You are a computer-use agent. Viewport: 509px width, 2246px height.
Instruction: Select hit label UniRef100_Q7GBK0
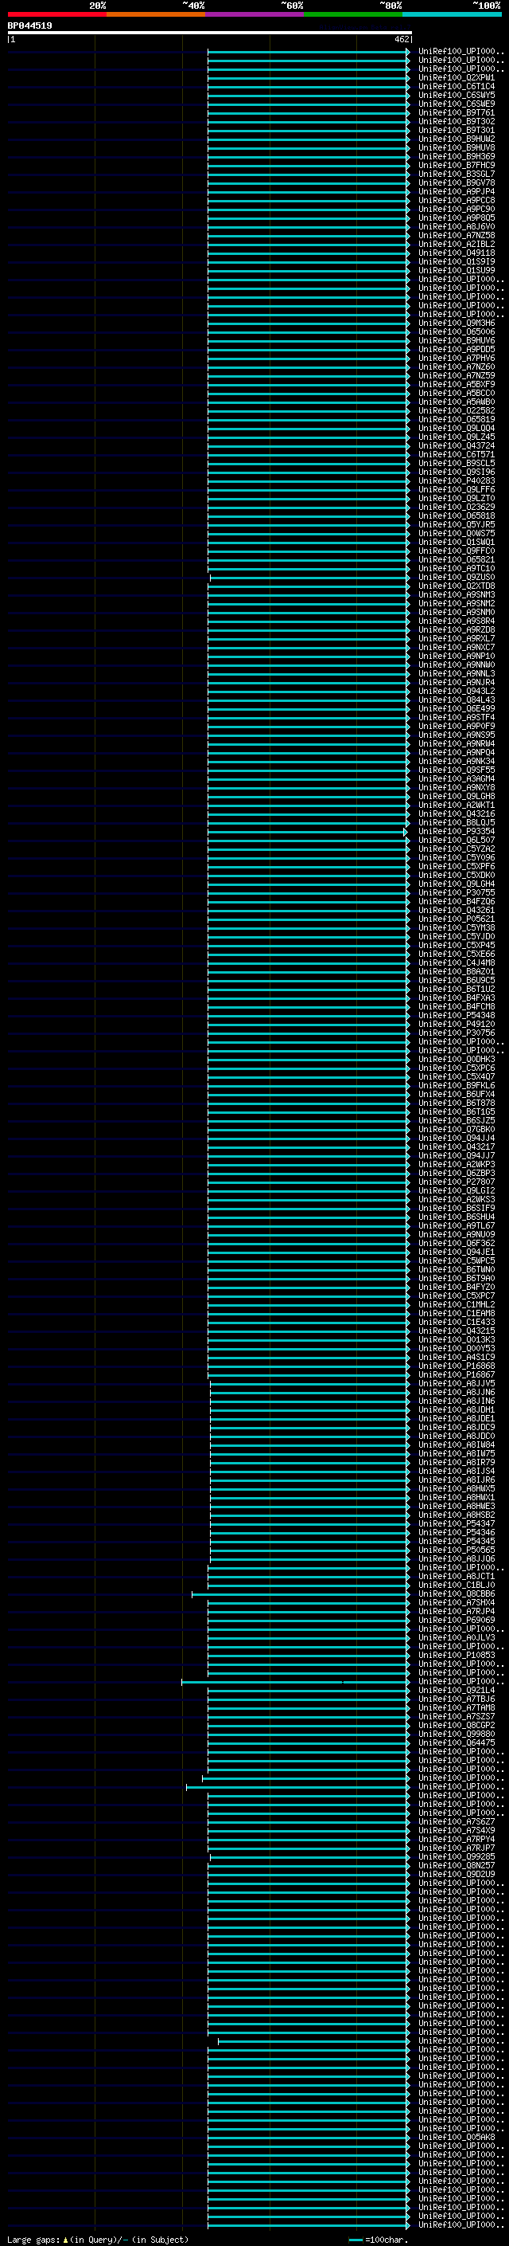[456, 1129]
